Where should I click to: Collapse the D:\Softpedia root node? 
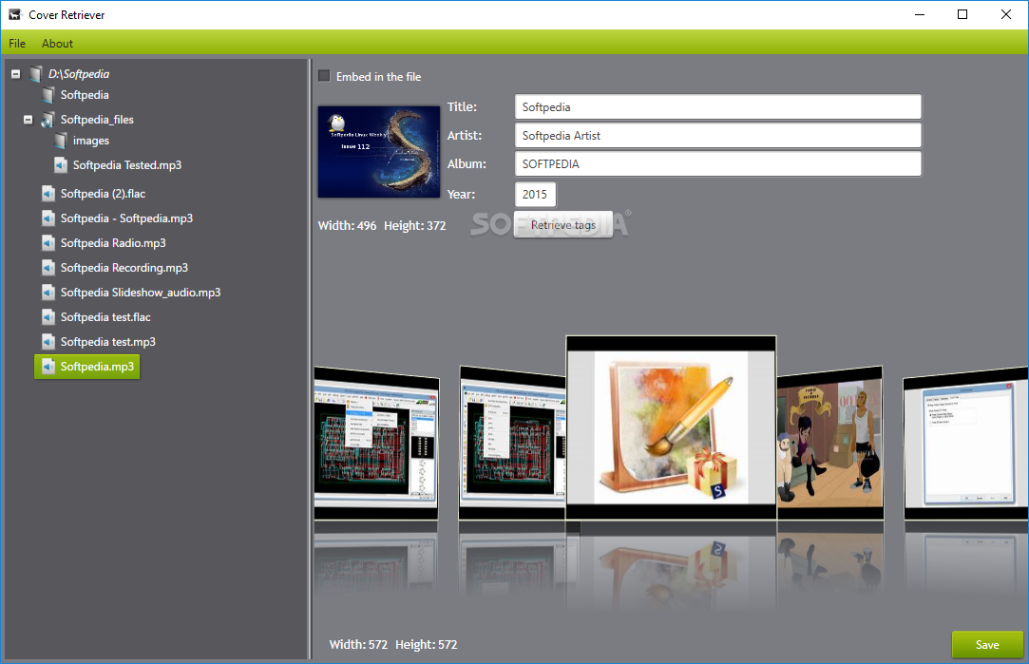point(16,74)
